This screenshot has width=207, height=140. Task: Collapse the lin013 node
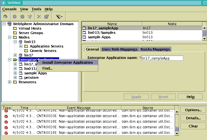15,42
